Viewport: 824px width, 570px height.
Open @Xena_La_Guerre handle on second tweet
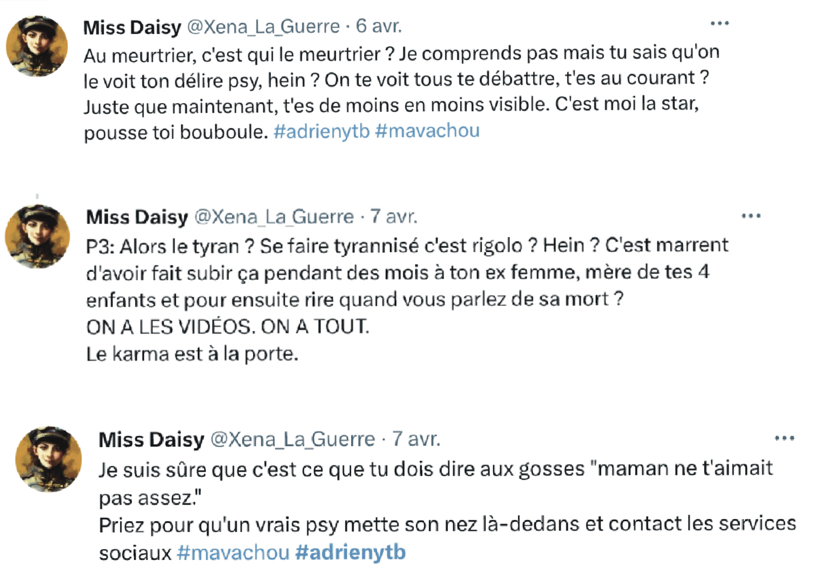(273, 216)
